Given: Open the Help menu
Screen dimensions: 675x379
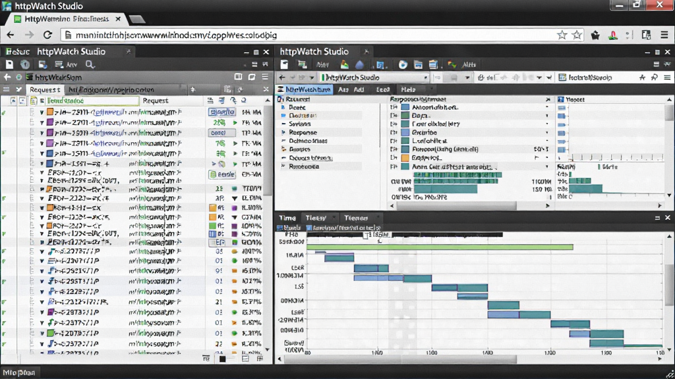Looking at the screenshot, I should 408,89.
